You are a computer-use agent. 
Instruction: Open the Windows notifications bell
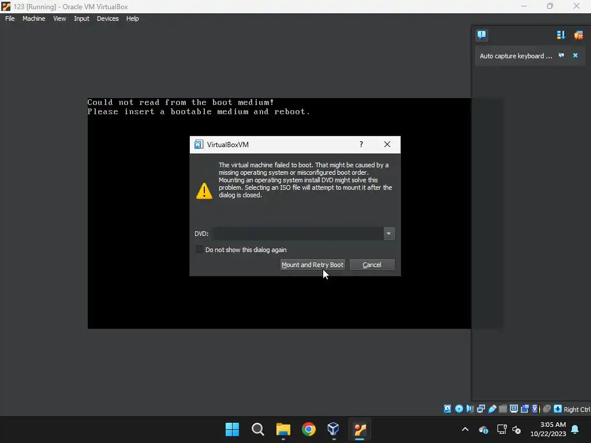pos(575,429)
